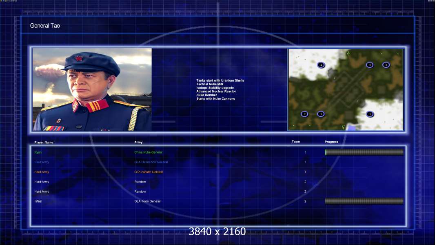Click 'Tanks start with Uranium Shells' line
The width and height of the screenshot is (435, 245).
[x=220, y=80]
